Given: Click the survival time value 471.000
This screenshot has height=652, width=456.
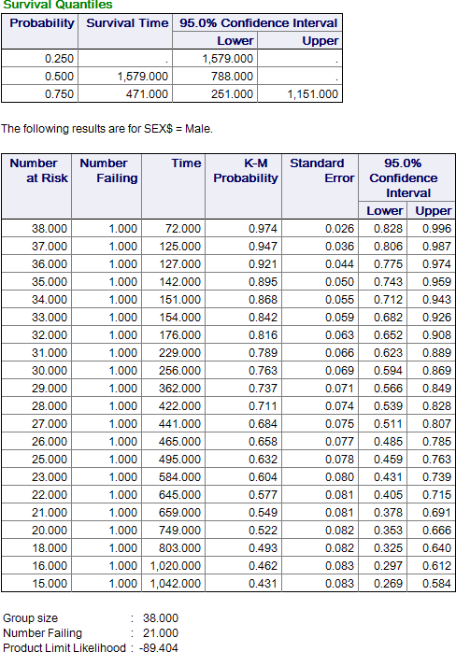Looking at the screenshot, I should coord(147,94).
